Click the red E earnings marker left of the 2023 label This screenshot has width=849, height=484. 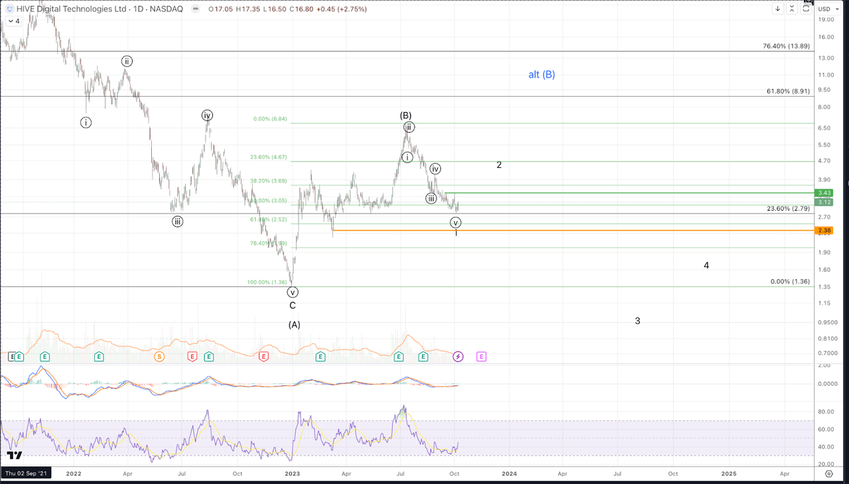pos(263,357)
